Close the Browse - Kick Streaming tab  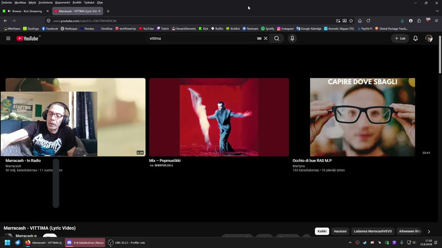pos(48,11)
